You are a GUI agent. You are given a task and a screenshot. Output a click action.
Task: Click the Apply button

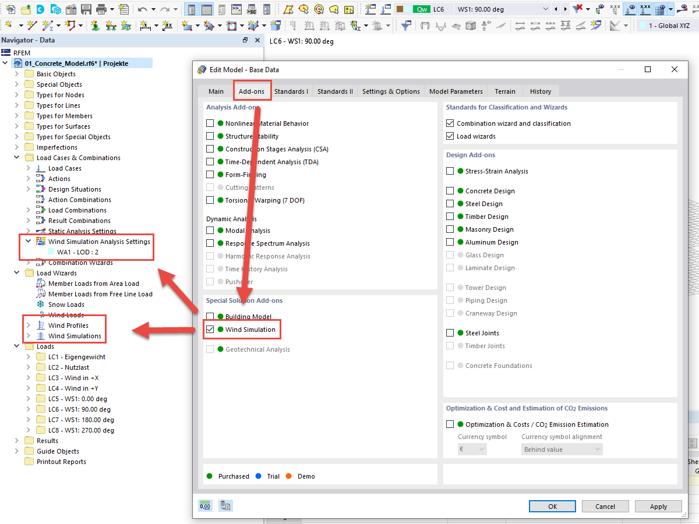(658, 506)
